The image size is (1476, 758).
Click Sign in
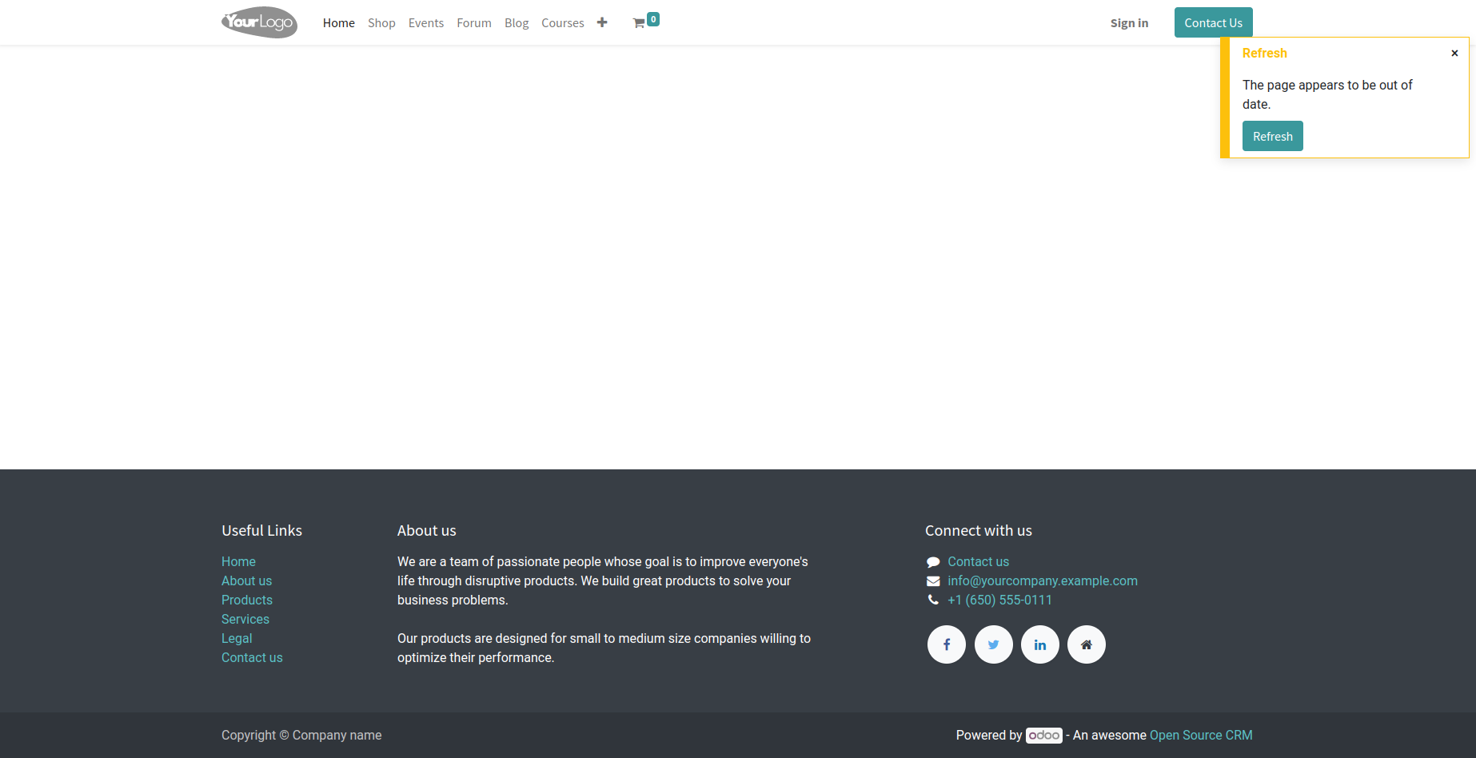1129,23
